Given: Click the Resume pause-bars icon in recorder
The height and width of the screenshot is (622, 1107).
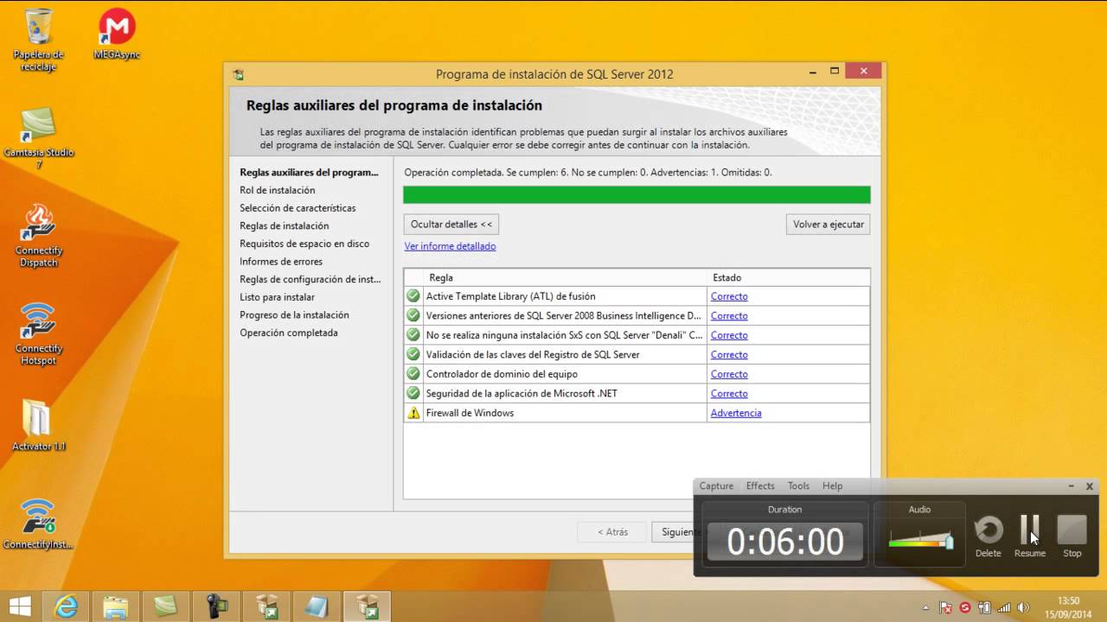Looking at the screenshot, I should pyautogui.click(x=1030, y=530).
